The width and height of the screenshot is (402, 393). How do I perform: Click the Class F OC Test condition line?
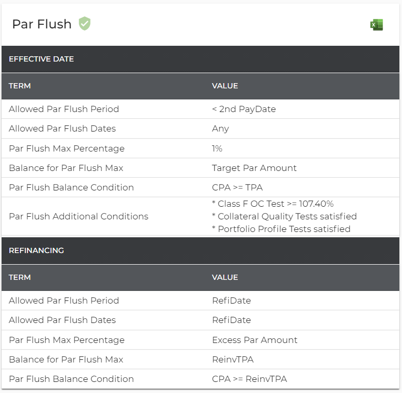273,204
